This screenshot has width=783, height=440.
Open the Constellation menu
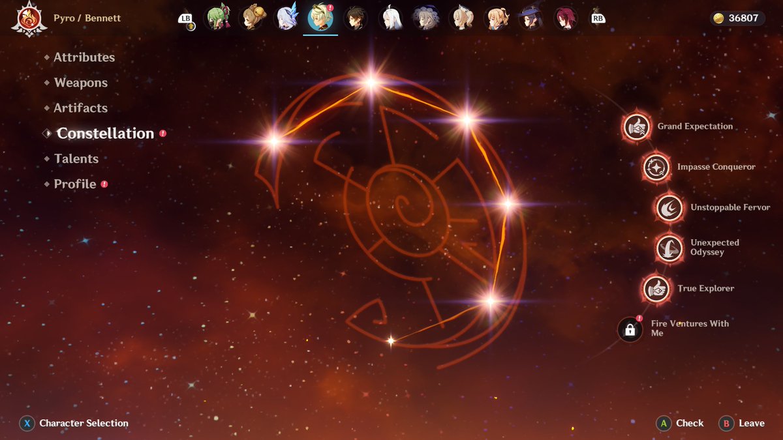click(x=104, y=133)
